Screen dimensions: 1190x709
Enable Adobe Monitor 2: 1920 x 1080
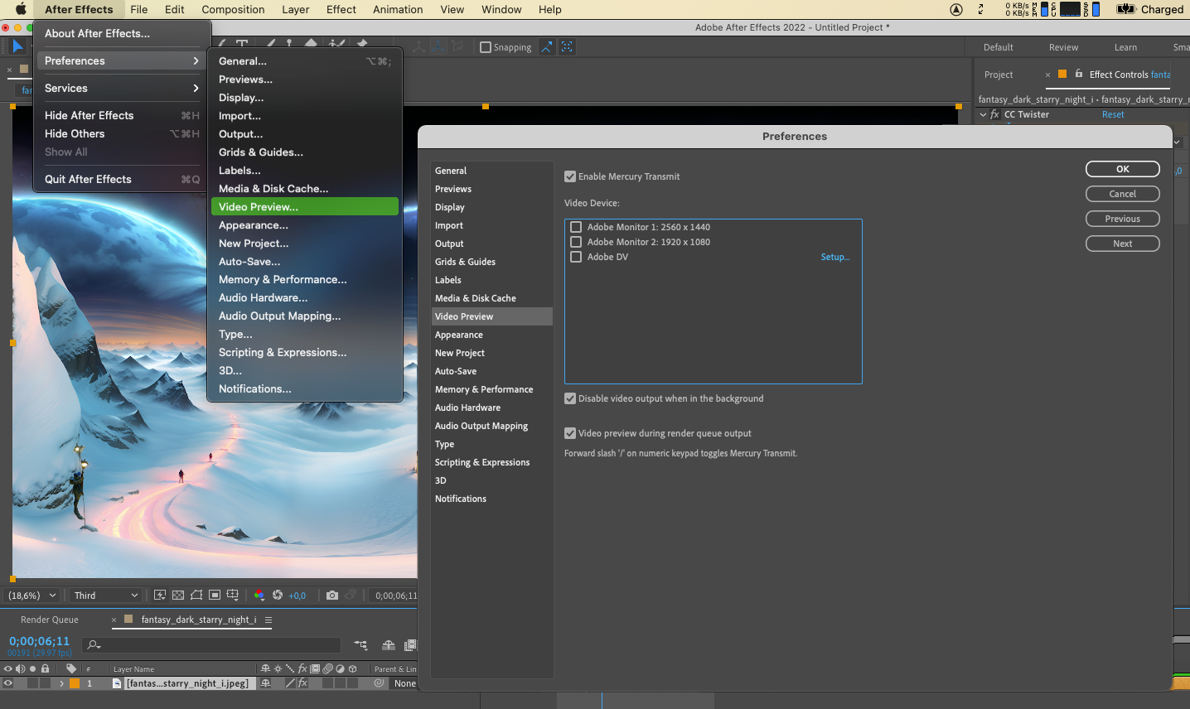click(x=576, y=242)
